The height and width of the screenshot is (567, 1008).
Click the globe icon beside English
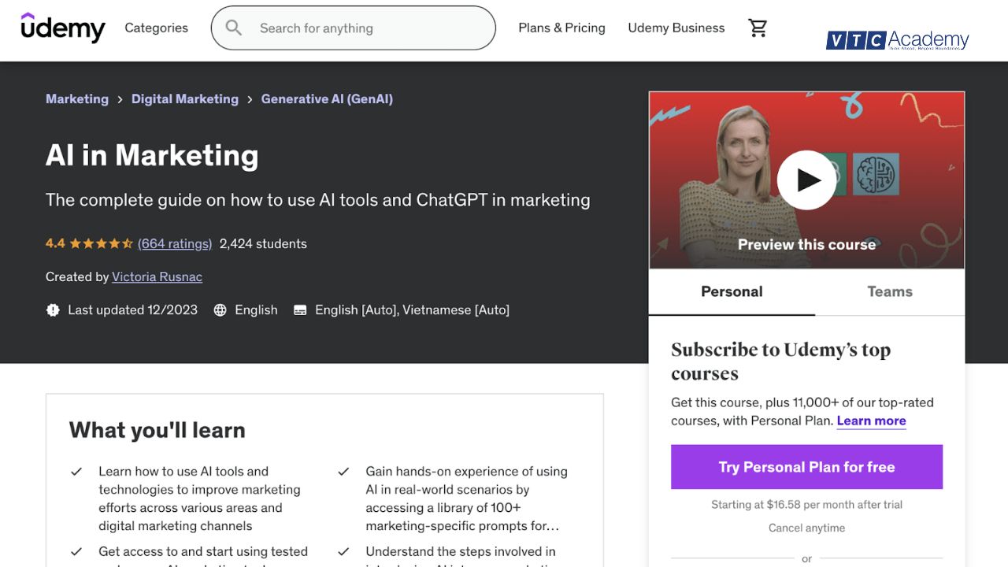tap(220, 309)
